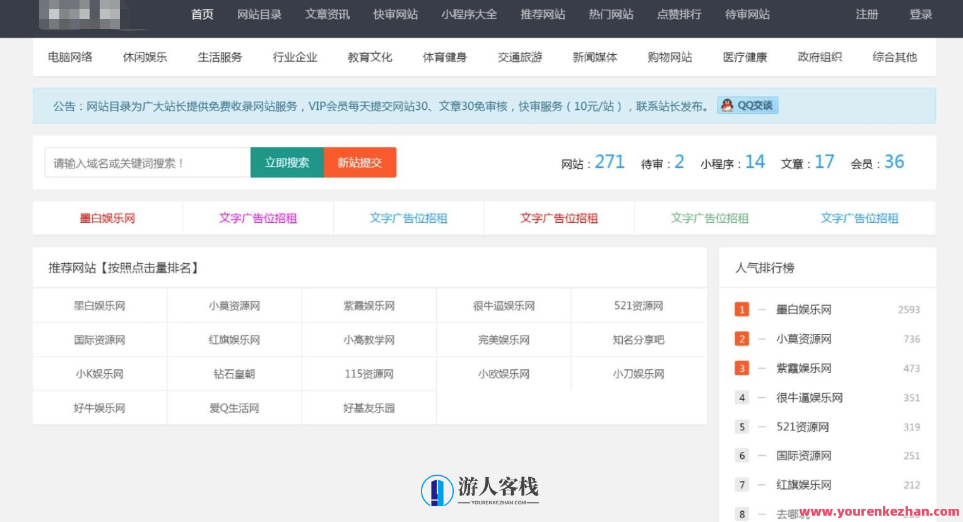Click the 立即搜索 search button
The height and width of the screenshot is (522, 963).
pyautogui.click(x=287, y=162)
